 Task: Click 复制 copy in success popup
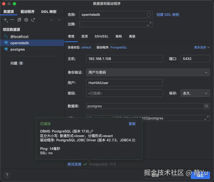(132, 124)
